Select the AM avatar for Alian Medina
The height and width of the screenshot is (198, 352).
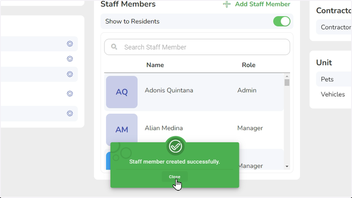click(x=122, y=130)
